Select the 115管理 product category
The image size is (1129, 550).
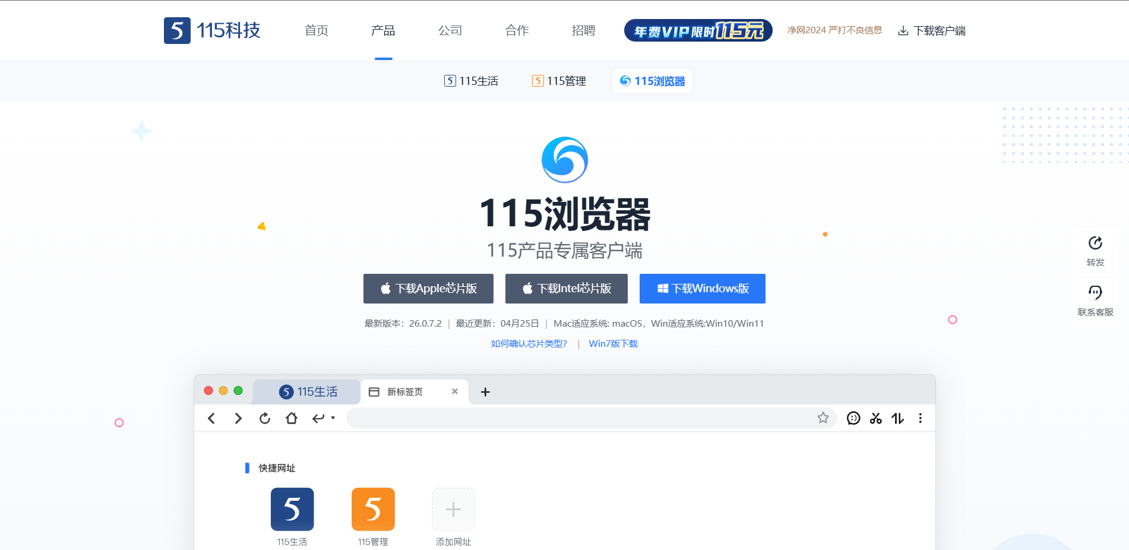tap(558, 81)
